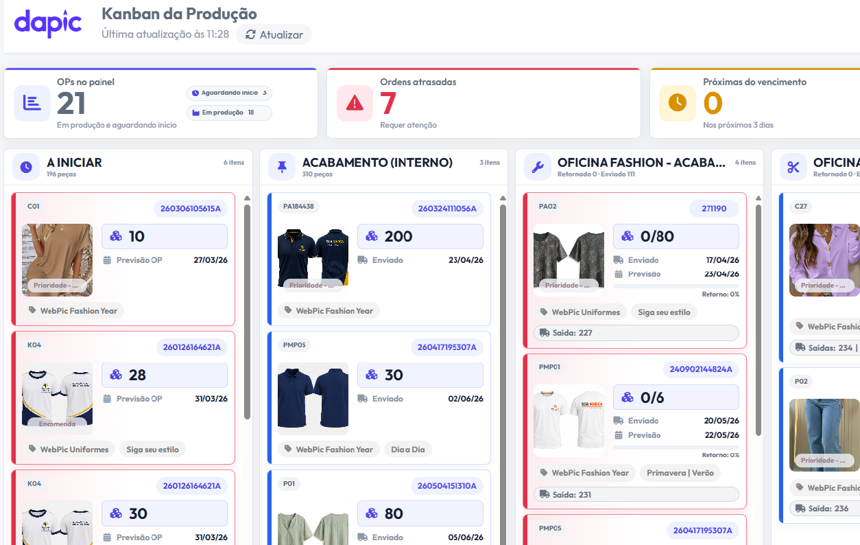Click quantity box showing 200 pieces
The height and width of the screenshot is (545, 860).
point(420,236)
